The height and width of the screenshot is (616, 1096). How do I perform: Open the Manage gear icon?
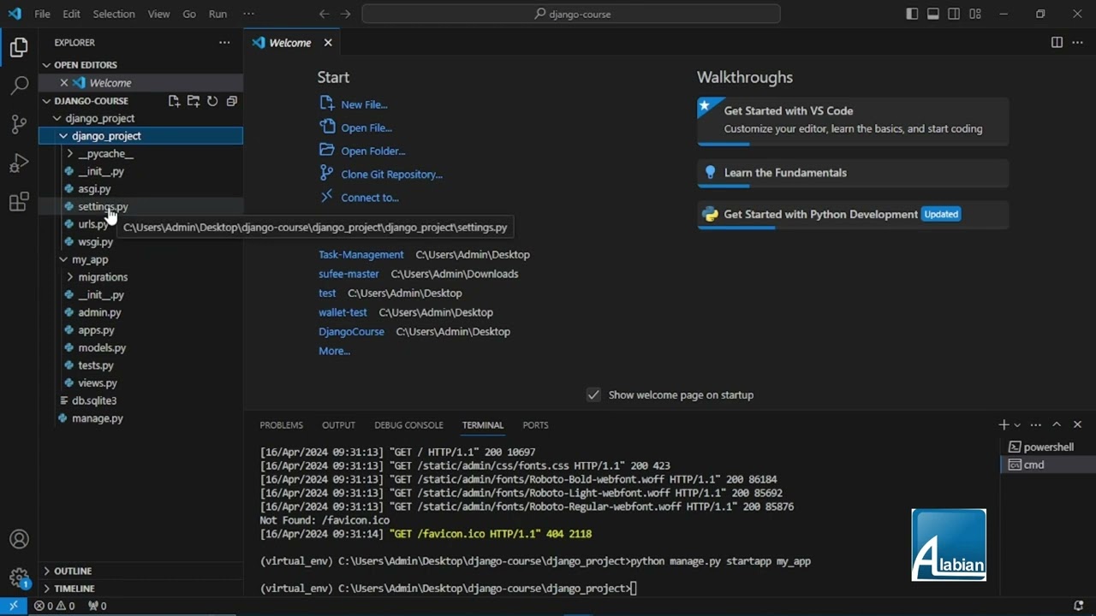(x=19, y=577)
